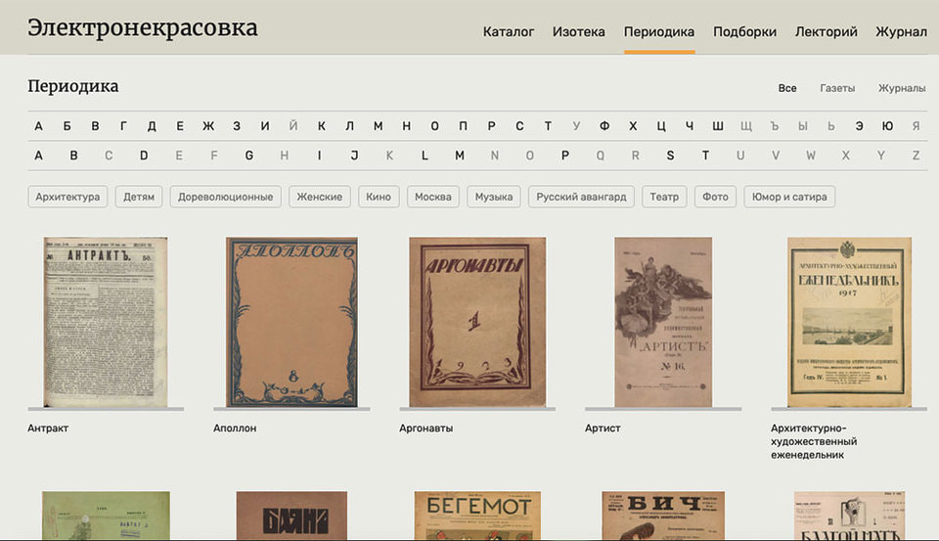Open the Аполлон magazine cover
This screenshot has height=541, width=939.
tap(291, 321)
